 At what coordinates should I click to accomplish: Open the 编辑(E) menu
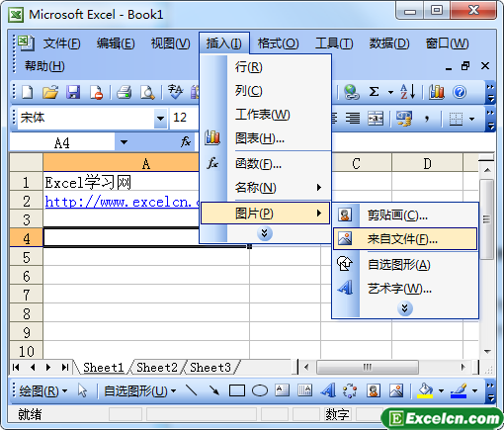[116, 43]
